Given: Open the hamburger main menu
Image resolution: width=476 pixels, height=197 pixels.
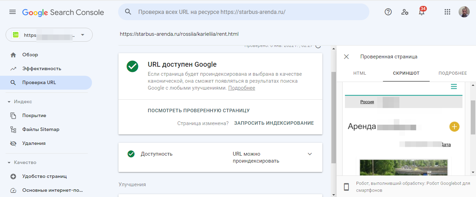Looking at the screenshot, I should (13, 12).
